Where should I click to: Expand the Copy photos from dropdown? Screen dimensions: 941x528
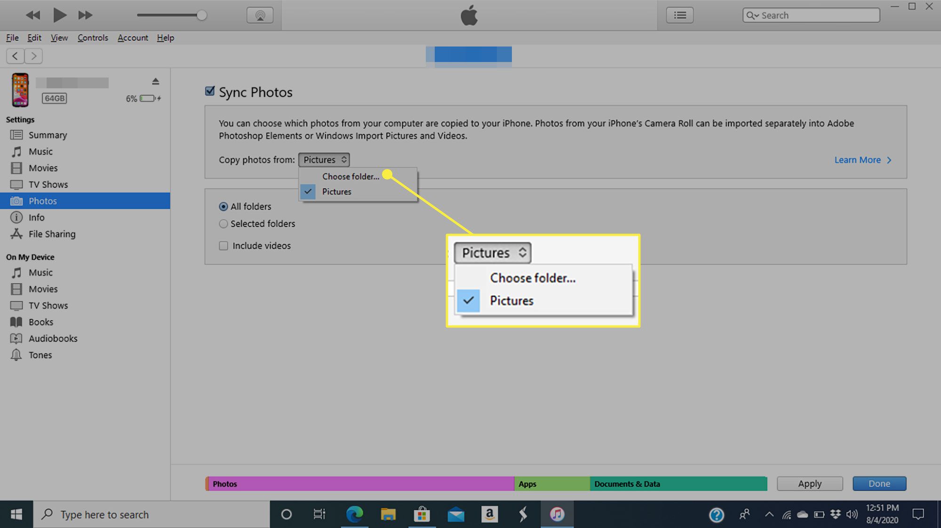[324, 159]
